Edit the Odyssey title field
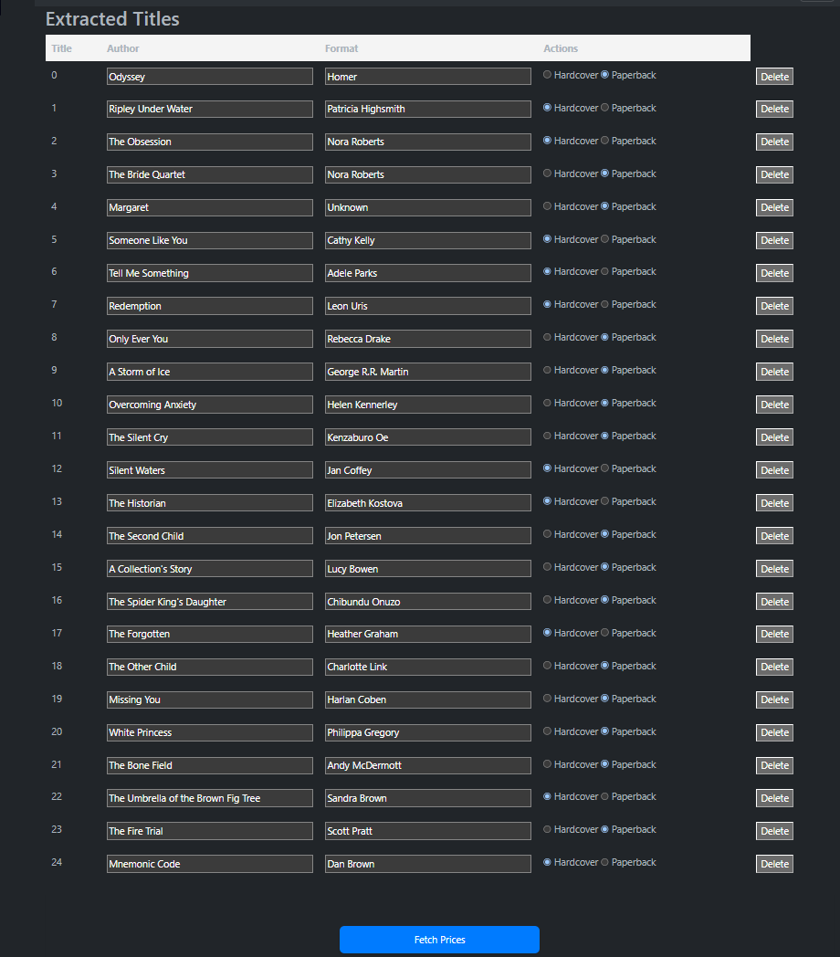The image size is (840, 957). [209, 77]
